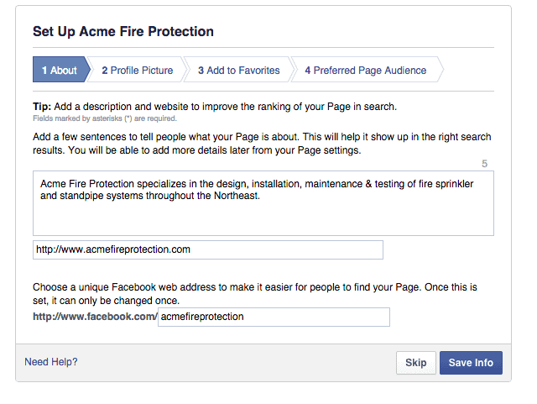Click the Set Up Acme Fire Protection heading
537x404 pixels.
point(123,32)
